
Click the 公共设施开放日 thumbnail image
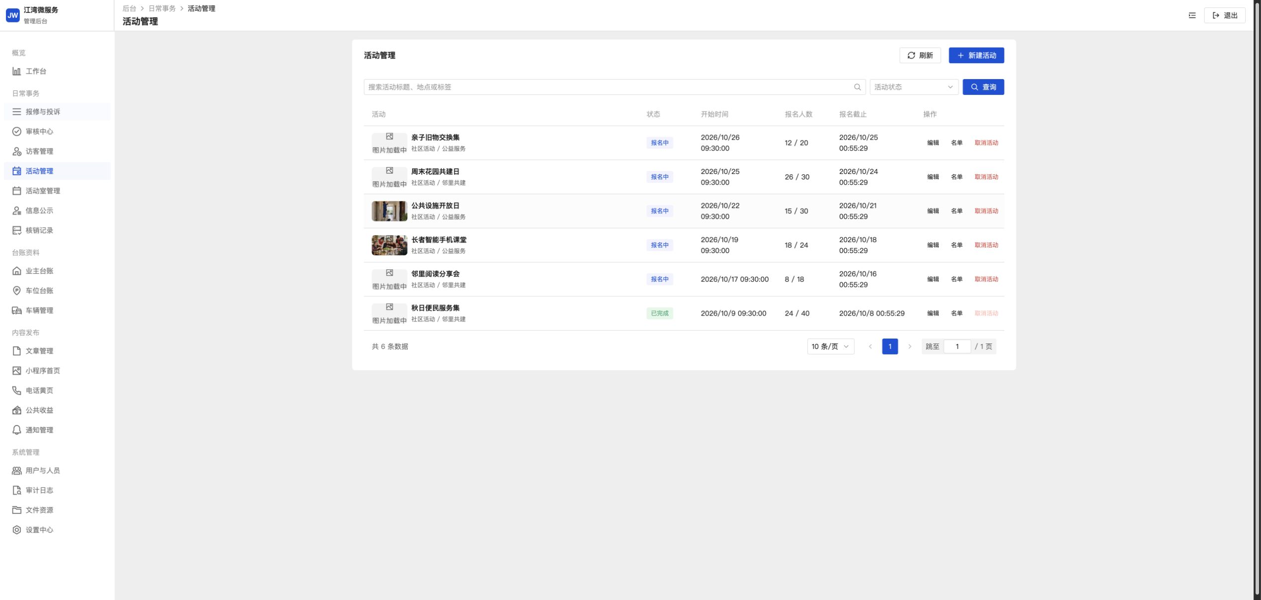coord(389,211)
